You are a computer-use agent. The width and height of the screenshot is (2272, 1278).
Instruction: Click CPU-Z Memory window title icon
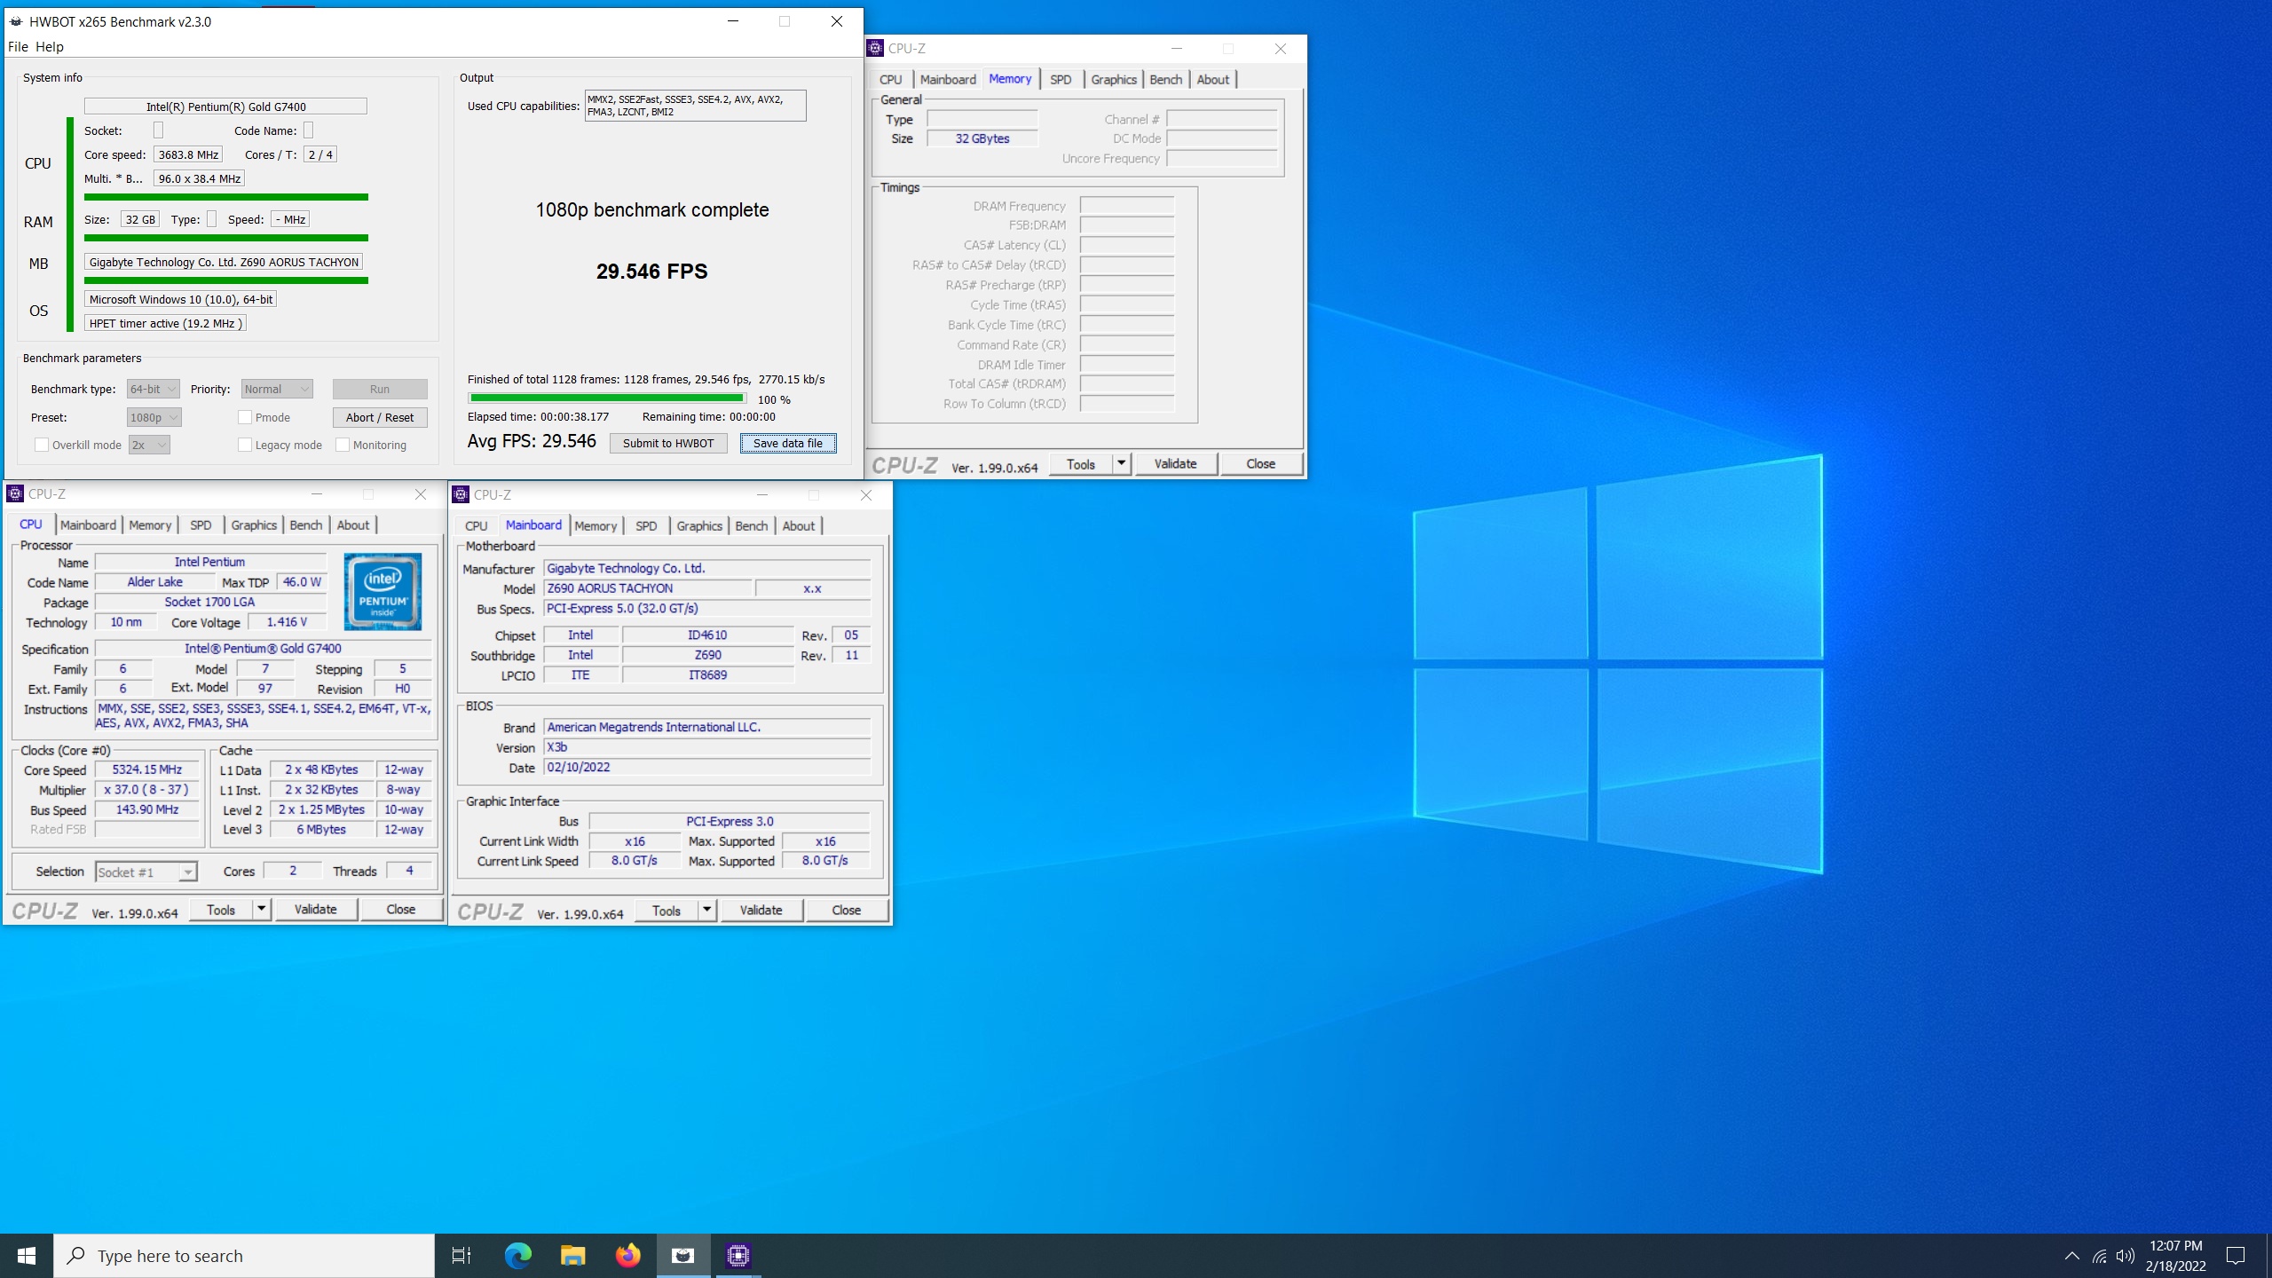click(875, 49)
